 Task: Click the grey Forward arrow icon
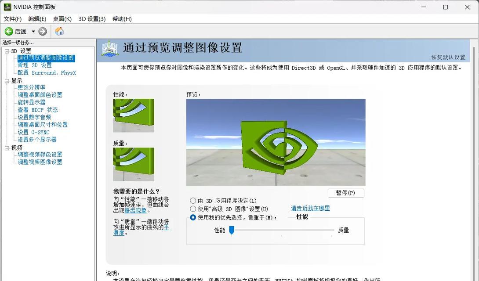coord(43,32)
